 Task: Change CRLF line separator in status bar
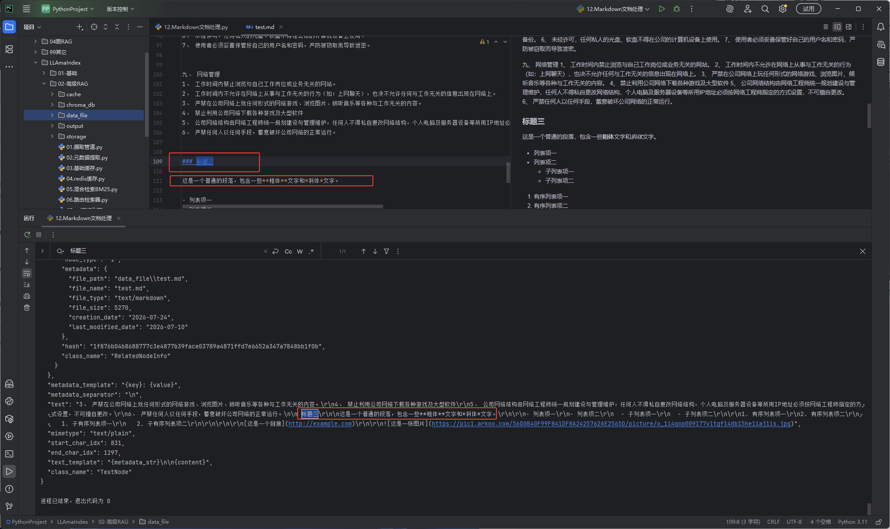point(773,522)
